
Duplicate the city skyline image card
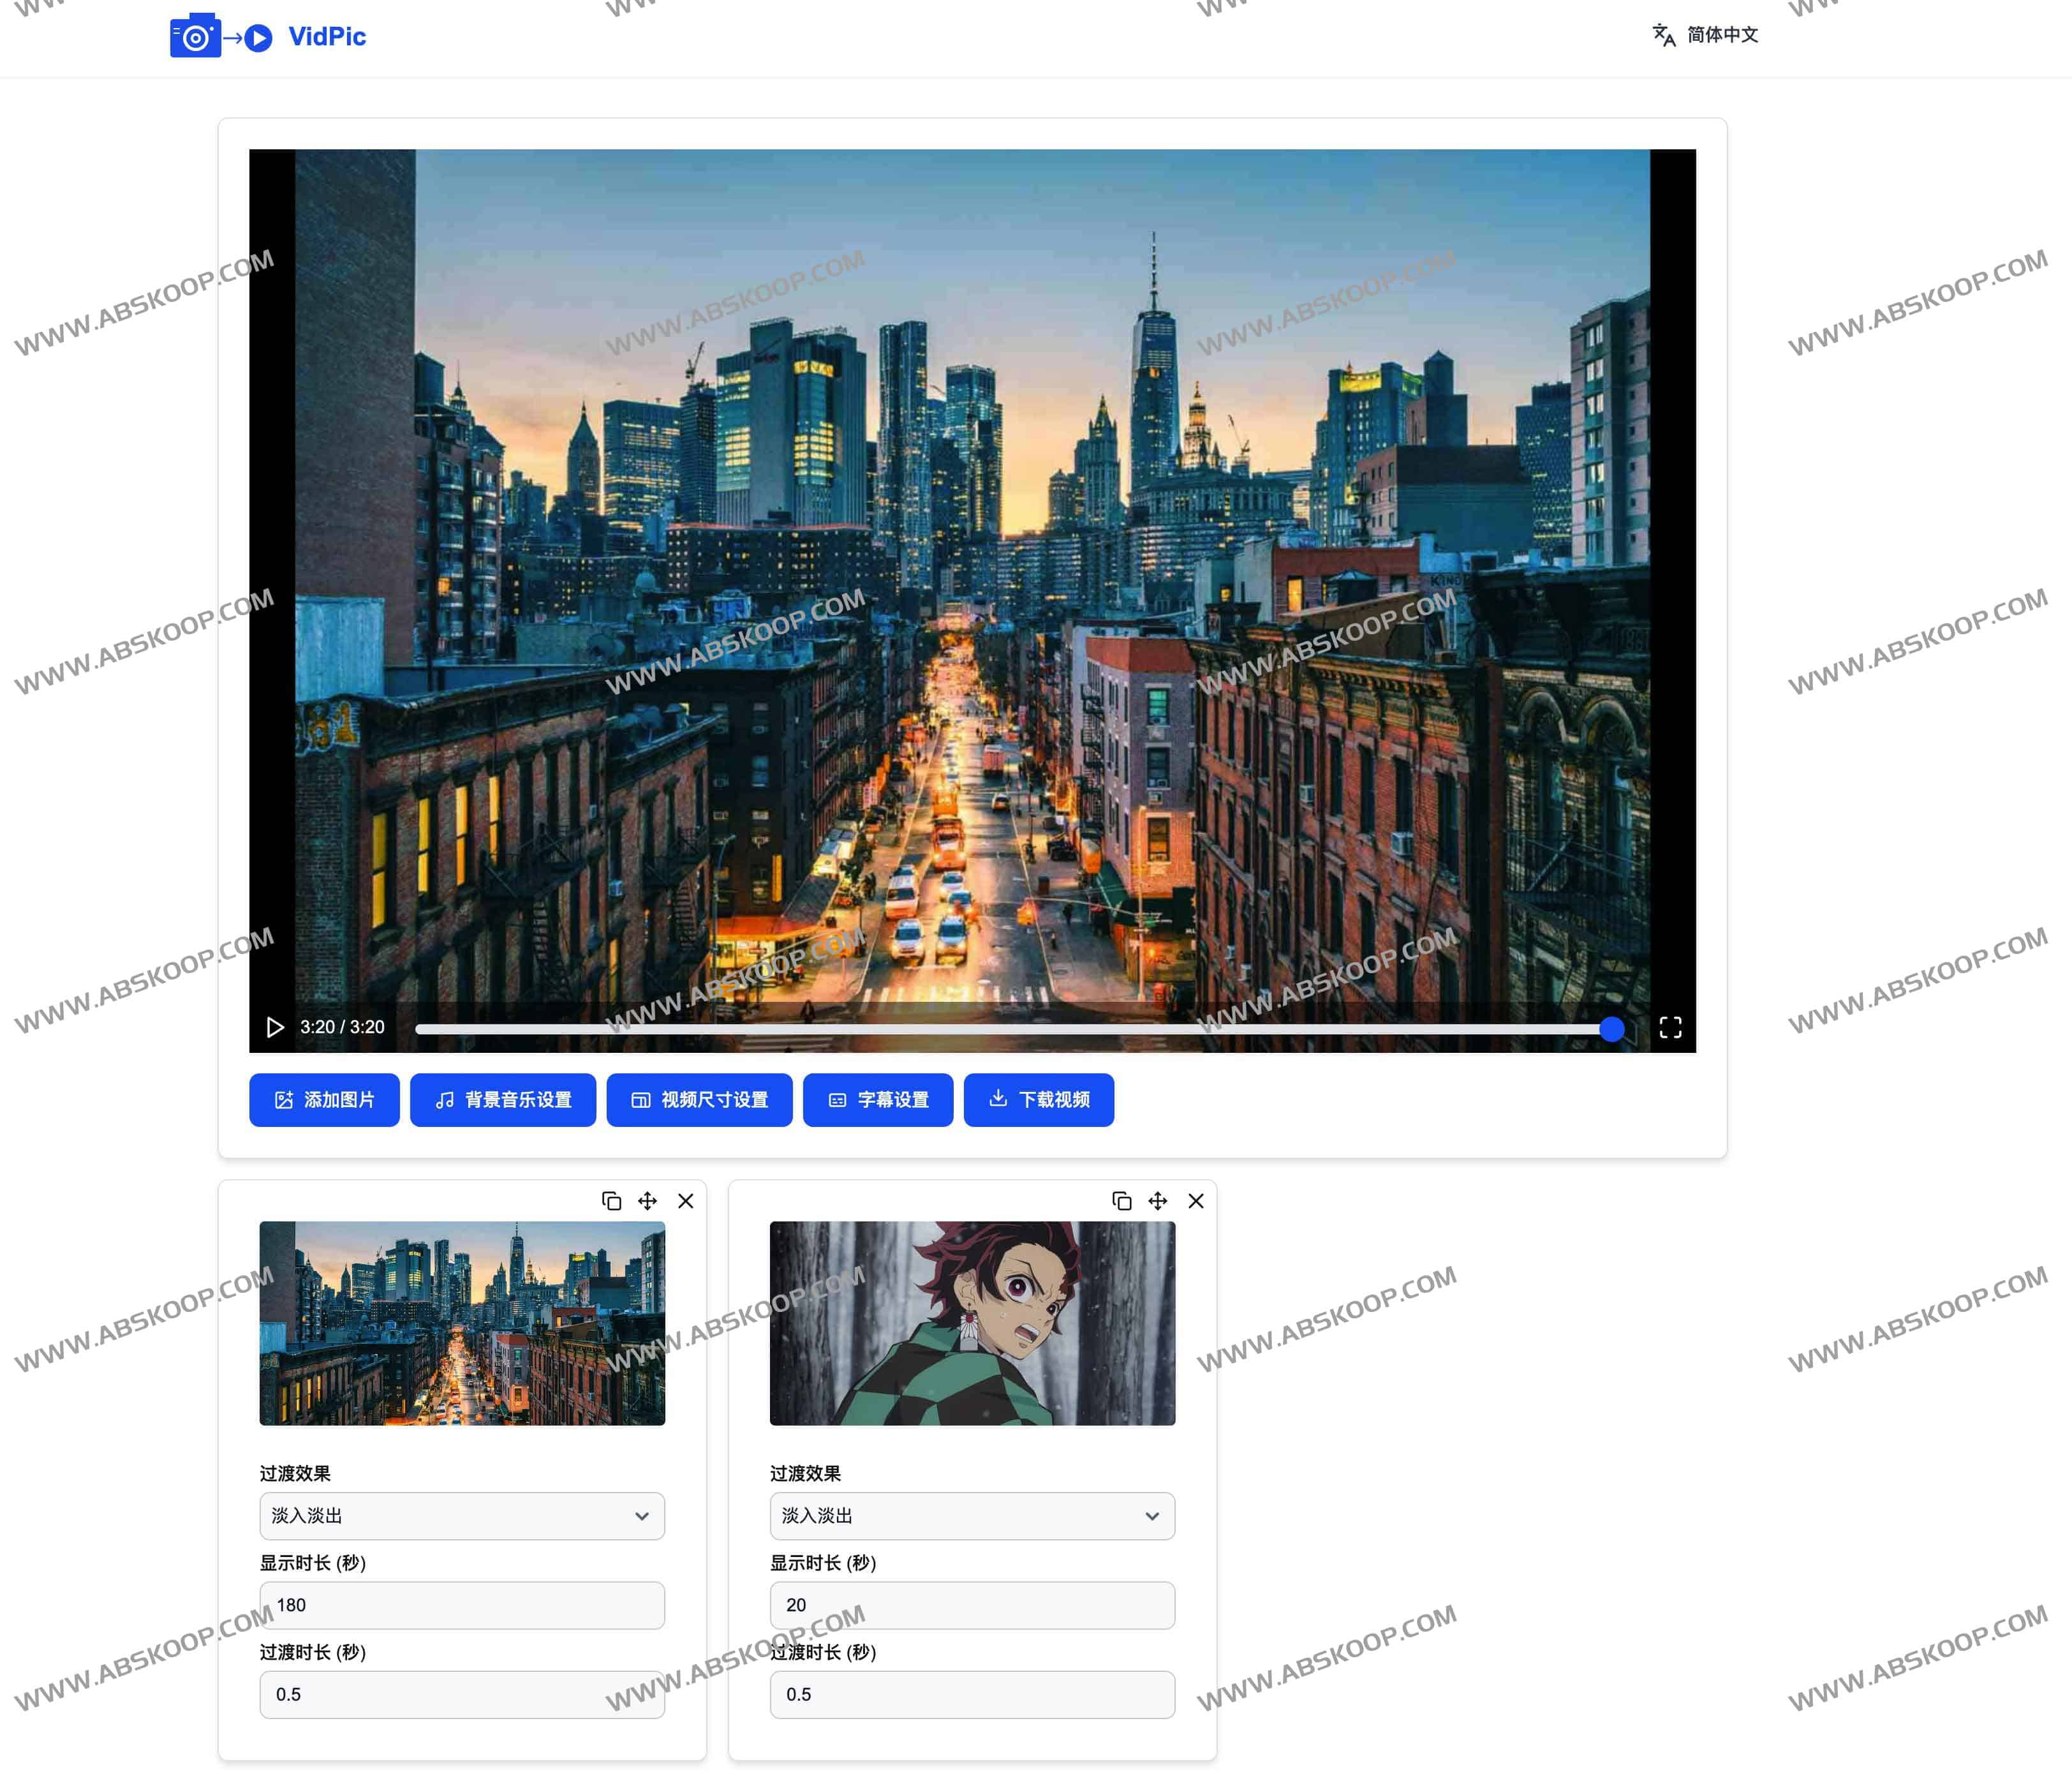[x=611, y=1201]
